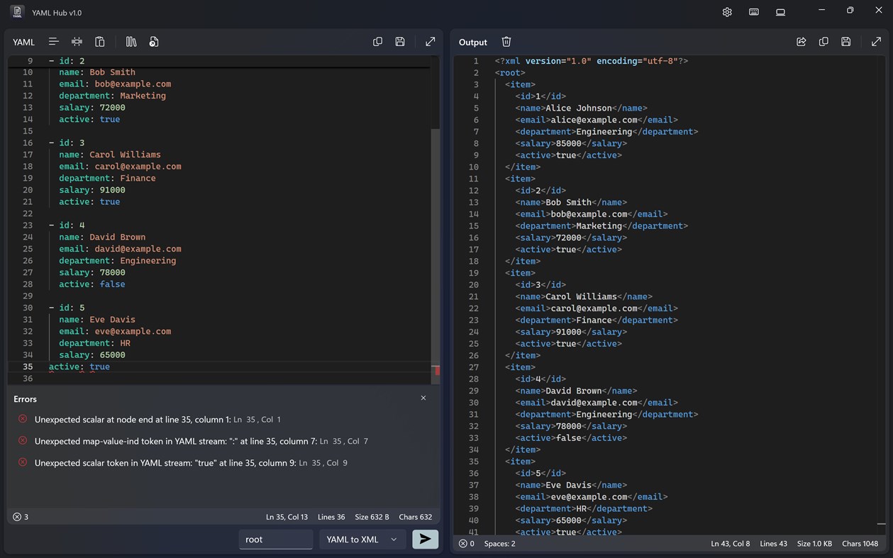Go to error 'Unexpected scalar token in YAML stream'
893x558 pixels.
(x=191, y=462)
